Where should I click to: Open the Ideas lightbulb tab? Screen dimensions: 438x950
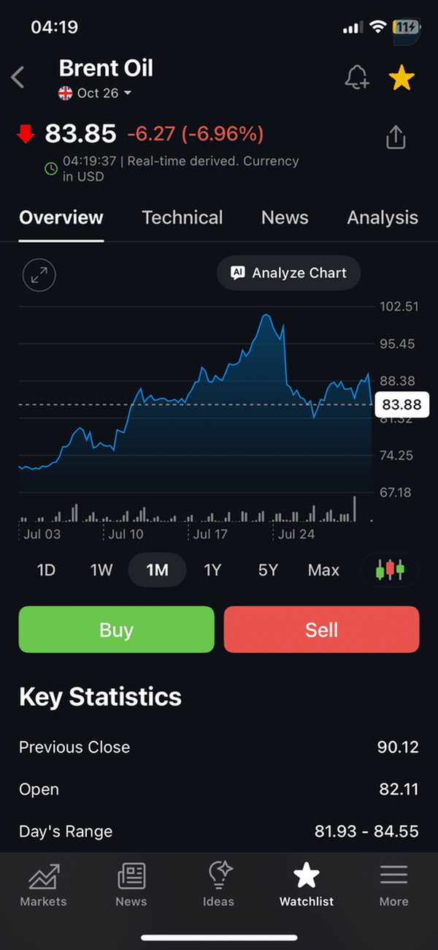point(219,886)
